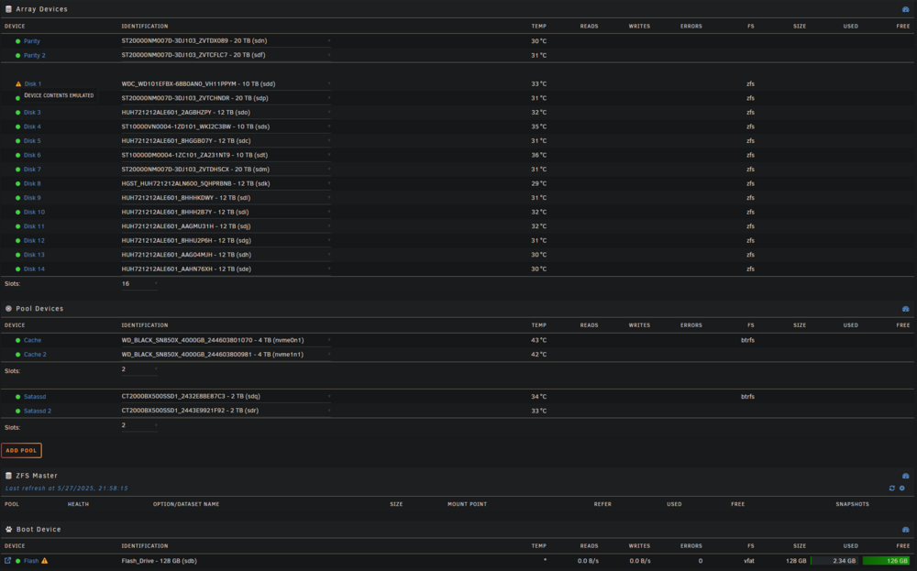Click the green status dot for Disk 10
This screenshot has width=917, height=571.
[18, 212]
